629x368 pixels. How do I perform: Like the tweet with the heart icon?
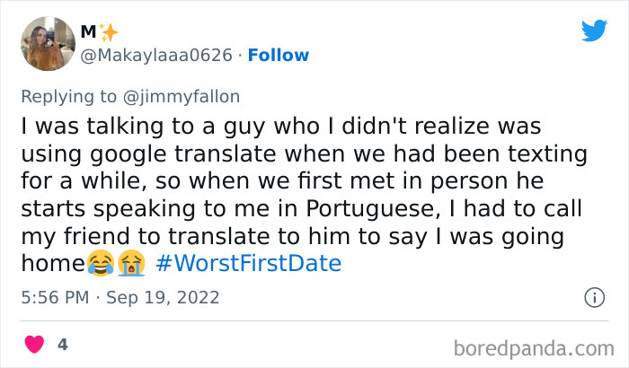34,344
